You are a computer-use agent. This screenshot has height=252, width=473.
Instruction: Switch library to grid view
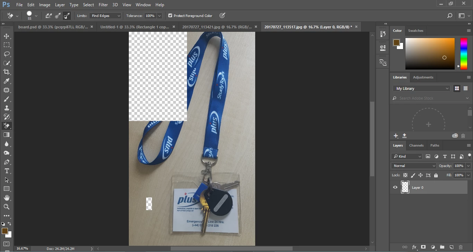tap(457, 88)
